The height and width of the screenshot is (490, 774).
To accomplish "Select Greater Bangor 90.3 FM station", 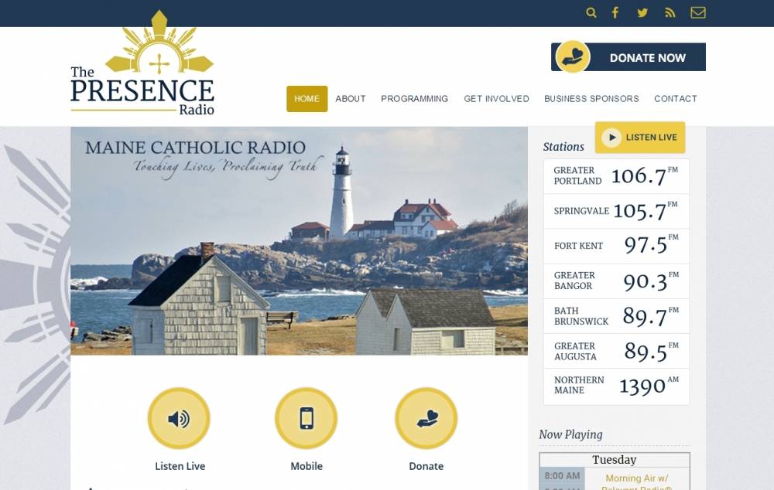I will (616, 281).
